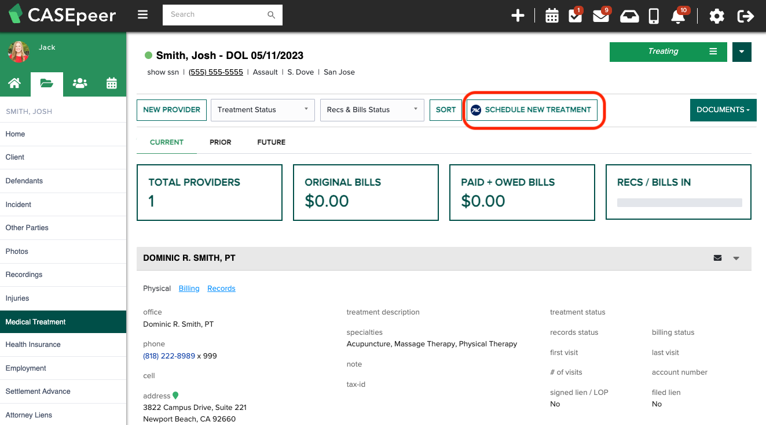
Task: Open the Recs & Bills Status dropdown
Action: click(372, 109)
